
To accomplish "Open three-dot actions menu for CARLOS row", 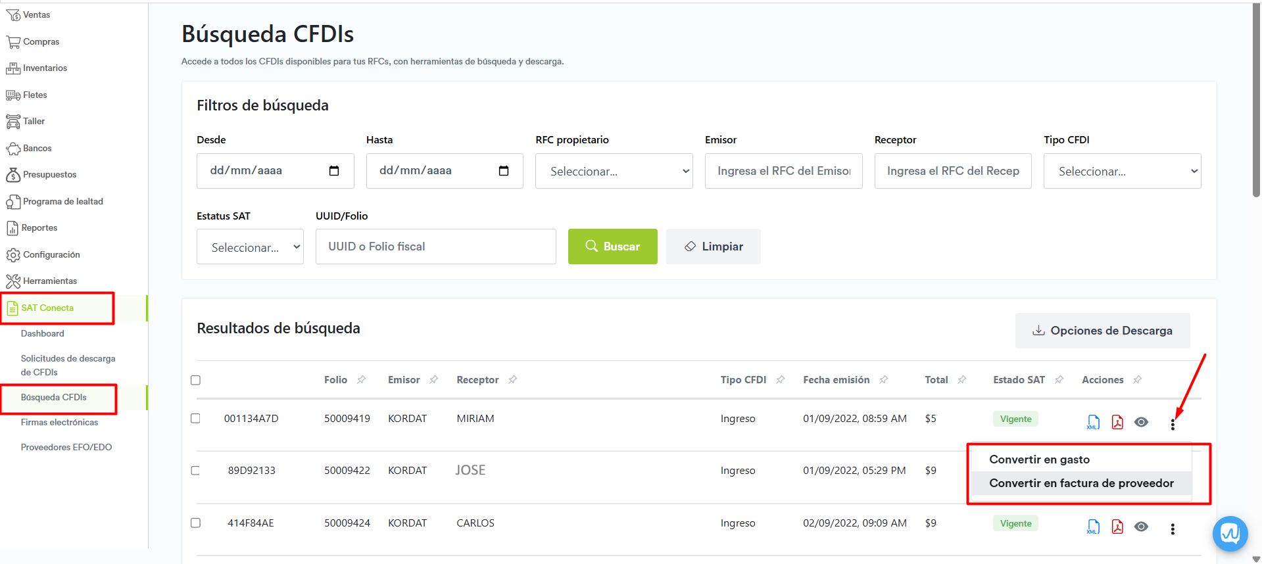I will tap(1173, 529).
